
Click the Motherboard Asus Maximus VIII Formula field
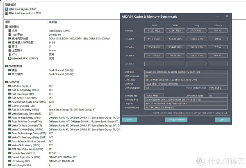pyautogui.click(x=186, y=108)
